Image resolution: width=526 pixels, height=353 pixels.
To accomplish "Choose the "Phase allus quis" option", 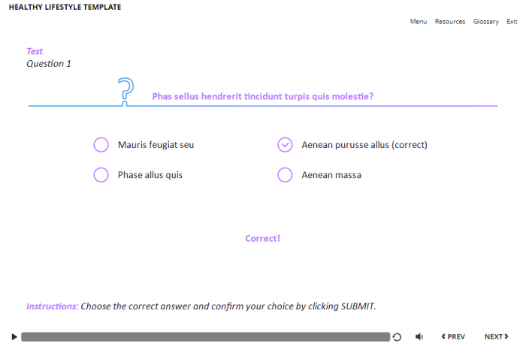I will click(x=101, y=175).
